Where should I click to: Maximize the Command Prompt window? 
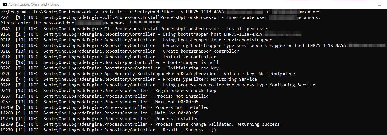pyautogui.click(x=379, y=4)
